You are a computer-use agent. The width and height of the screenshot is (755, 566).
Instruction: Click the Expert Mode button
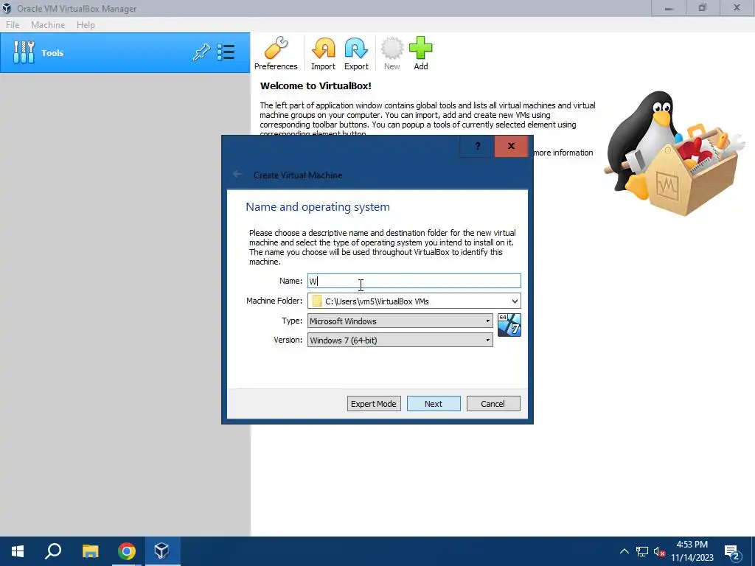374,404
